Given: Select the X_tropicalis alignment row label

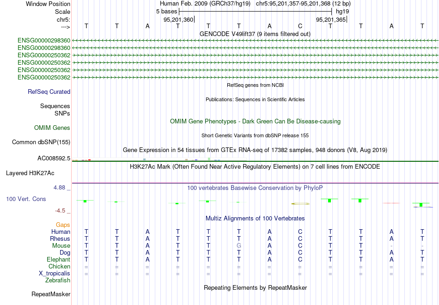Looking at the screenshot, I should [55, 274].
